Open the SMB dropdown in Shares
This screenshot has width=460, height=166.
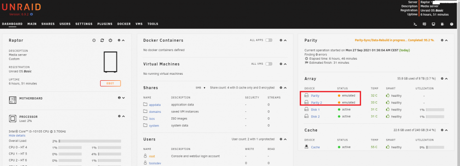click(x=201, y=88)
